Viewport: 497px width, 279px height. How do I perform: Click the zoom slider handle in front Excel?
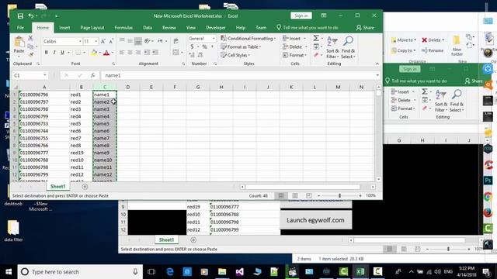click(339, 196)
